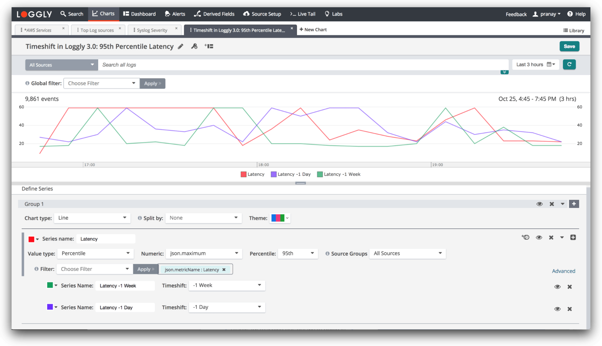Image resolution: width=602 pixels, height=346 pixels.
Task: Open the Last 3 hours time range selector
Action: (535, 65)
